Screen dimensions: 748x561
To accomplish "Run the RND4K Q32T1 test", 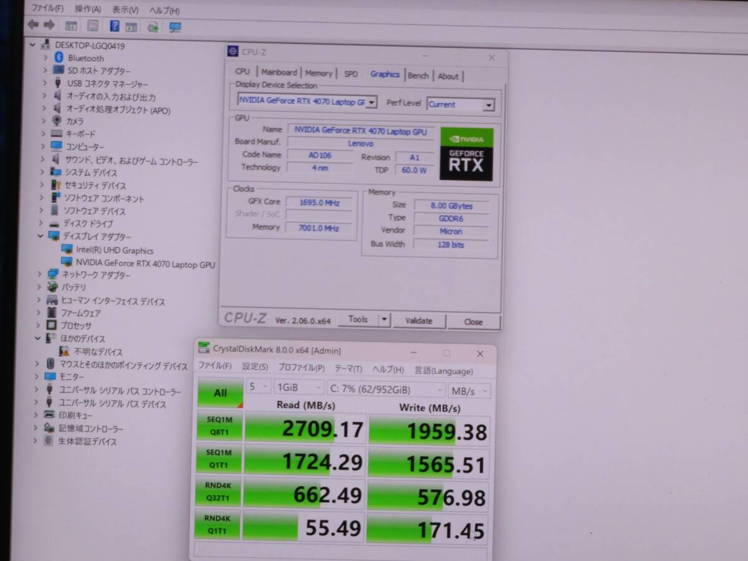I will pos(218,492).
